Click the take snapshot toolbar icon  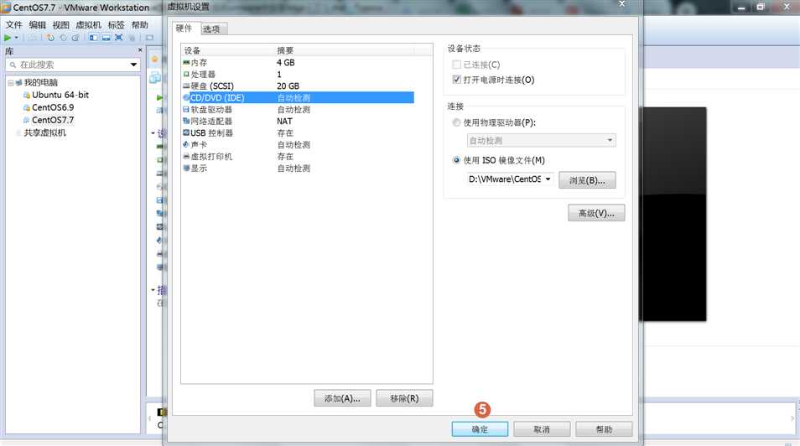pyautogui.click(x=50, y=38)
